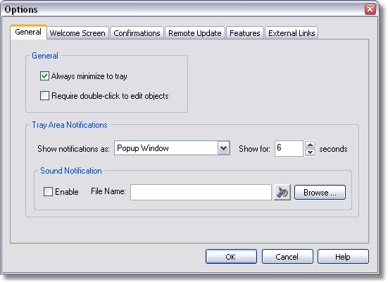
Task: Click the Browse ... button
Action: pos(320,192)
